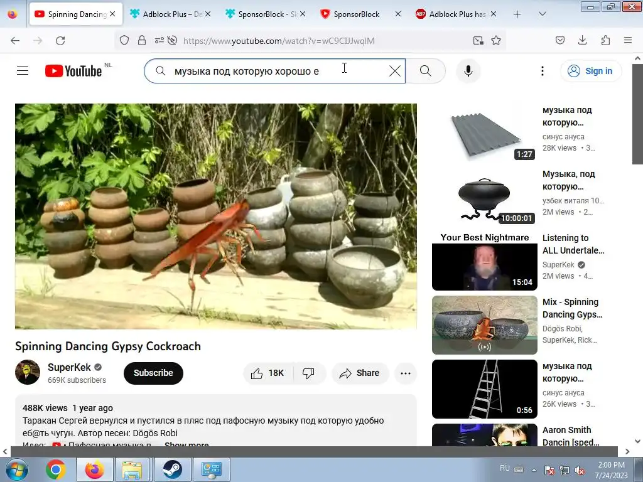Open the Firefox downloads panel
Image resolution: width=643 pixels, height=482 pixels.
click(x=582, y=40)
